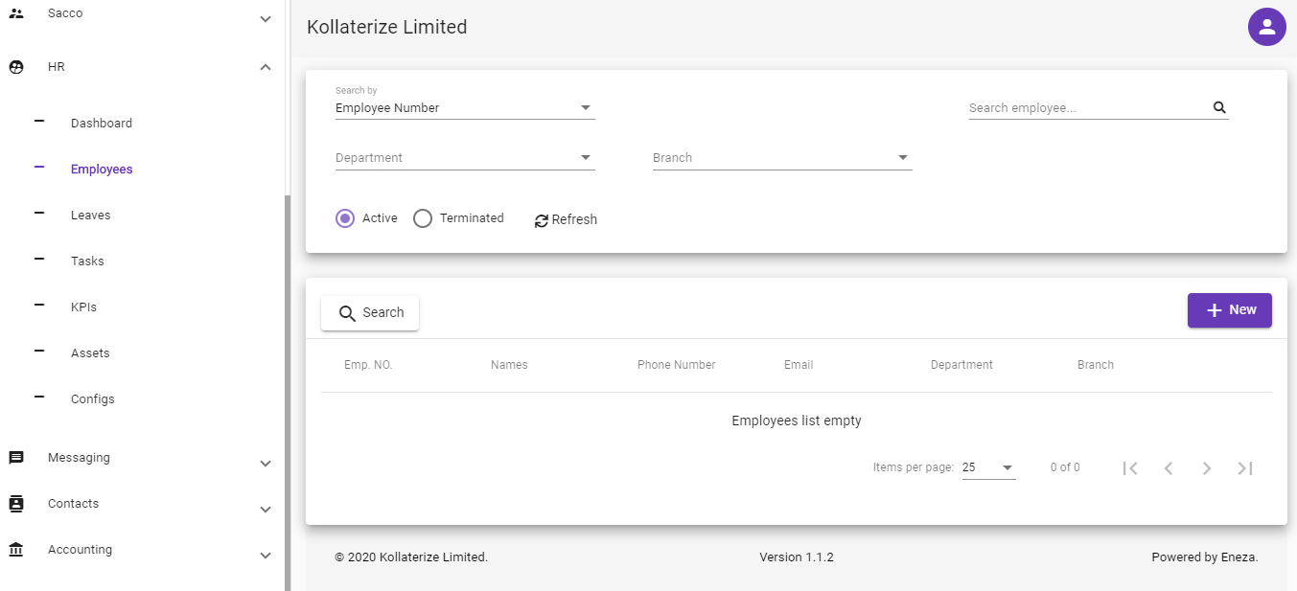Expand the Messaging menu chevron
1297x591 pixels.
tap(266, 464)
